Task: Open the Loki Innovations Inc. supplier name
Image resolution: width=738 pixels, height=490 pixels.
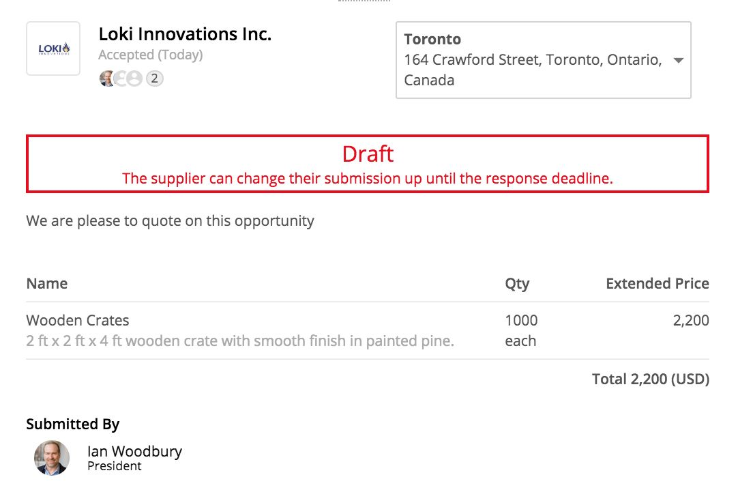Action: point(185,34)
